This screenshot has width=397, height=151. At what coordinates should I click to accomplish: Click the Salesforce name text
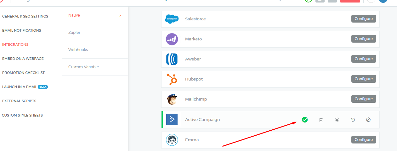[x=195, y=19]
